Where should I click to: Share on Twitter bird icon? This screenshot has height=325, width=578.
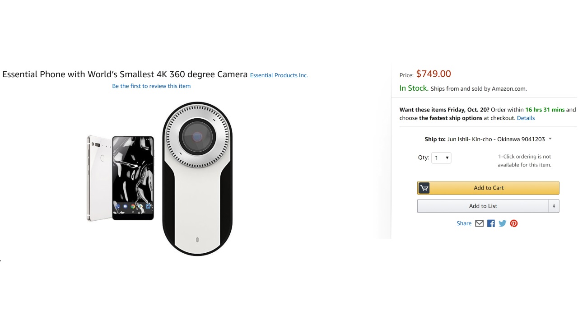[x=502, y=223]
